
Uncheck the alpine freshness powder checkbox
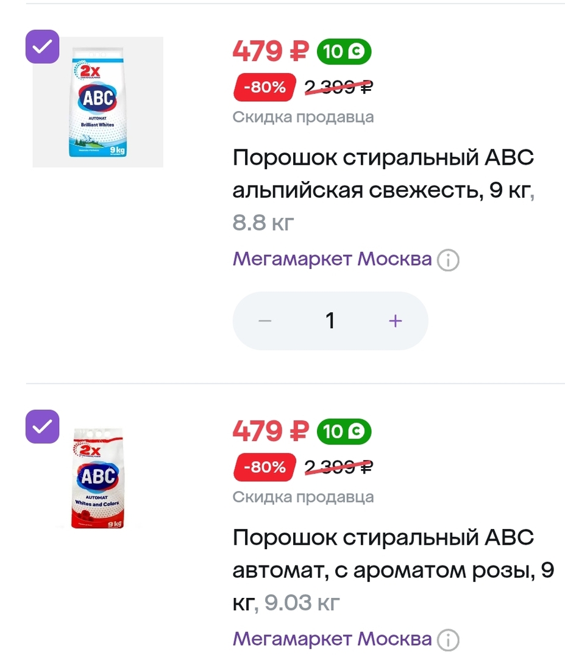coord(42,46)
